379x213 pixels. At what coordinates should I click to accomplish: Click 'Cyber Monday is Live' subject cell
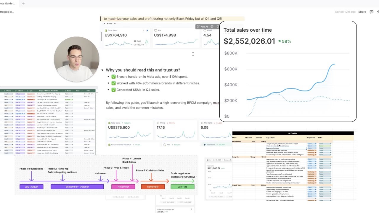tap(50, 133)
